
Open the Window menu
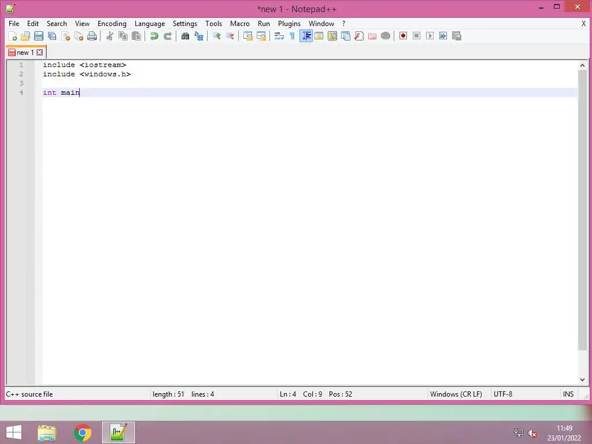click(321, 23)
